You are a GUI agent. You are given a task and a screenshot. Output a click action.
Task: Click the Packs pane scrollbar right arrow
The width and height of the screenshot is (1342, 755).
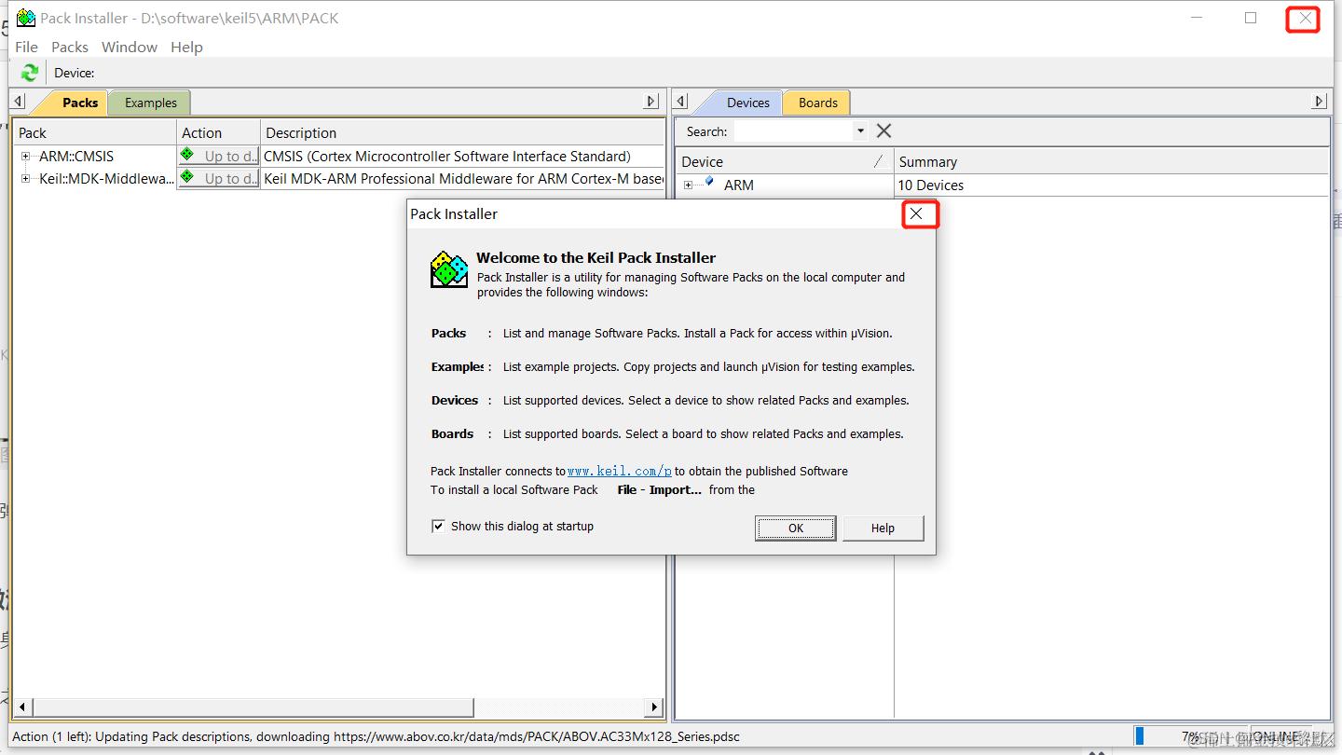(655, 707)
